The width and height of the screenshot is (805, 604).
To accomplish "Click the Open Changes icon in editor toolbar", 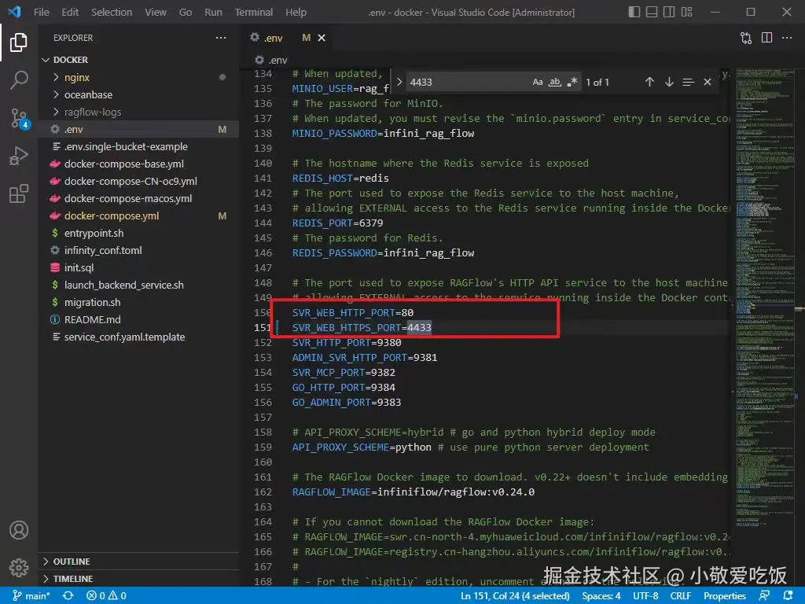I will click(746, 38).
